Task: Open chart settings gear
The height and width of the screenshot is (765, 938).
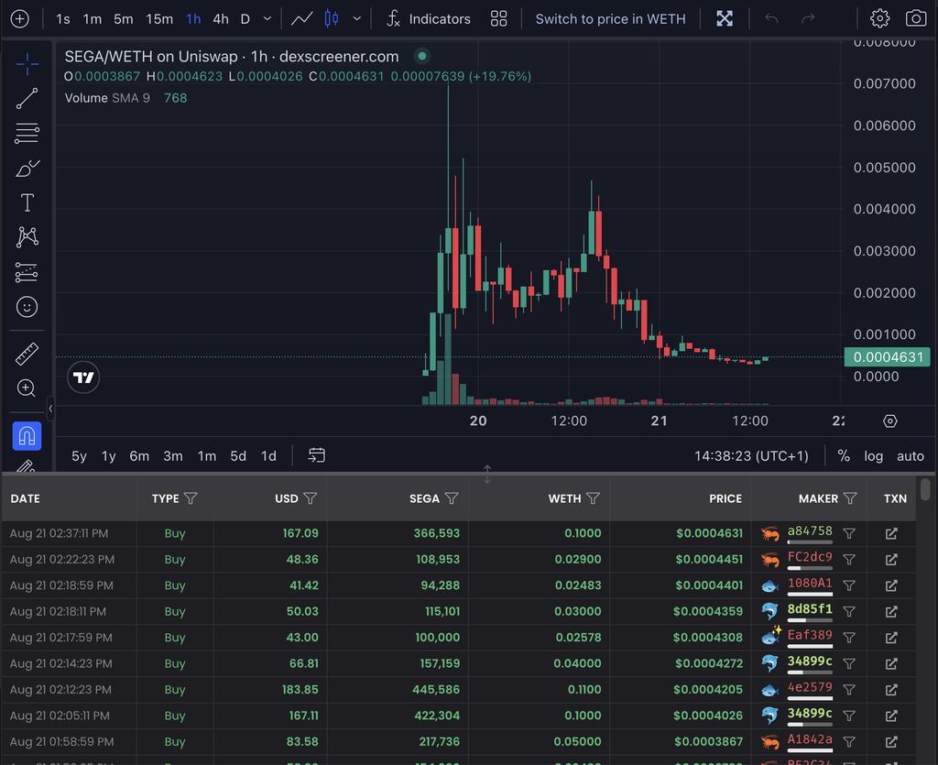Action: point(879,19)
